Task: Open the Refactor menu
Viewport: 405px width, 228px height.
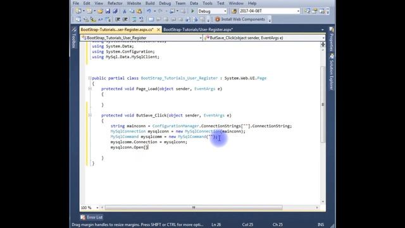Action: [x=115, y=3]
